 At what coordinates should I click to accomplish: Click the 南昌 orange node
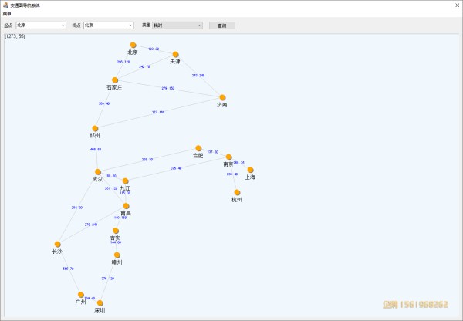click(126, 206)
